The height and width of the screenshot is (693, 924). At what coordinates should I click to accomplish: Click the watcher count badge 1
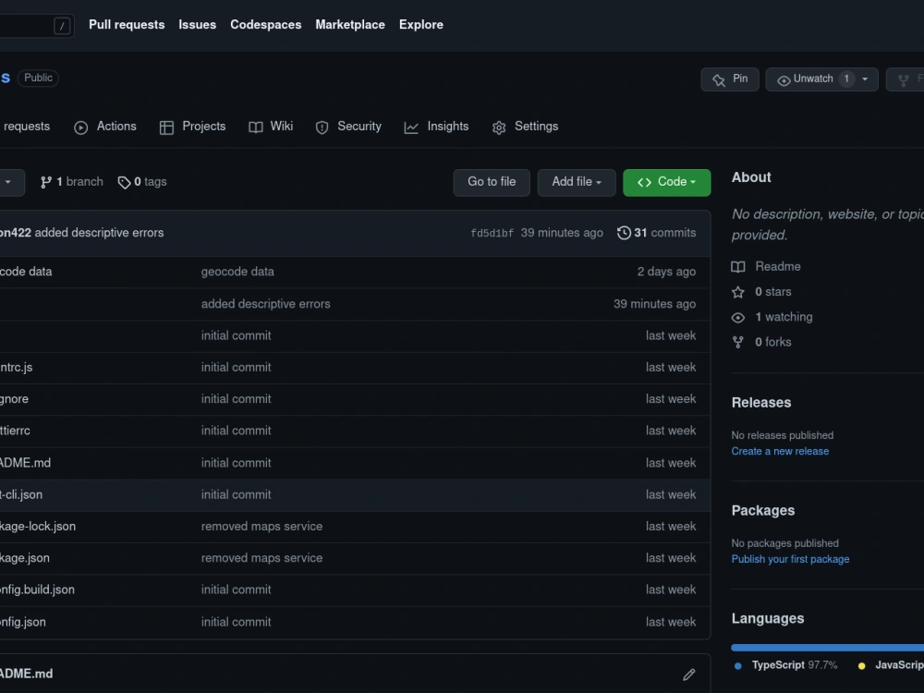[846, 79]
